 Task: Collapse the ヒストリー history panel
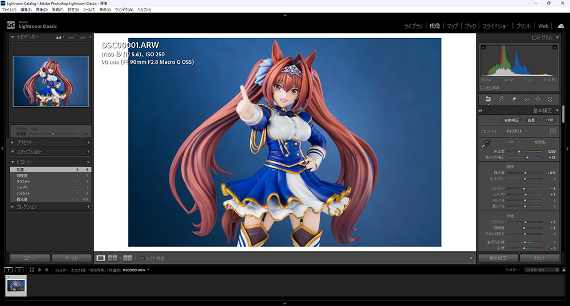point(13,162)
